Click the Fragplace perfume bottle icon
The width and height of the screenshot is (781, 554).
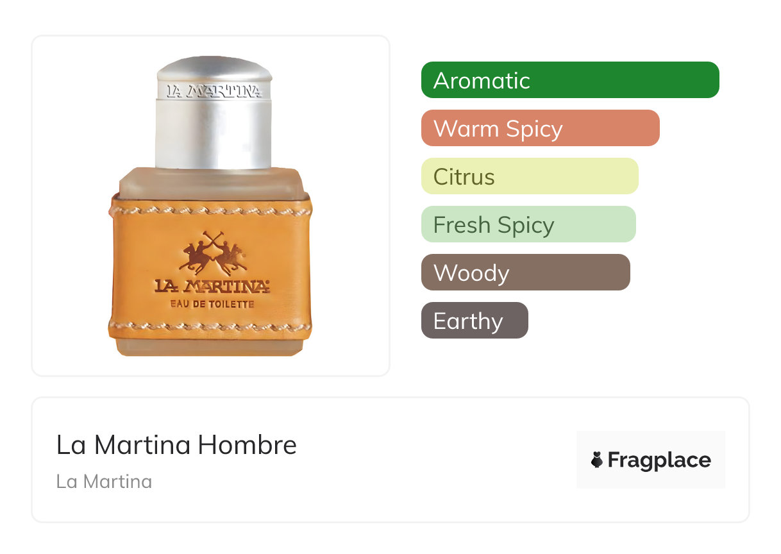click(597, 460)
